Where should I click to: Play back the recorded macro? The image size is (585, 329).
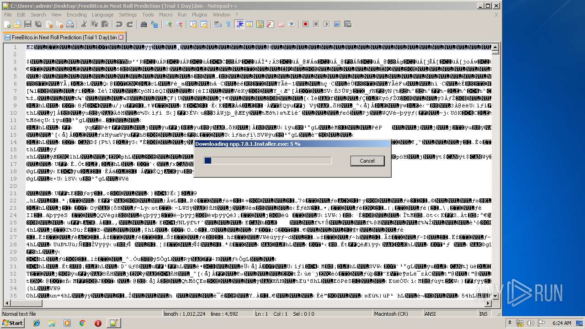[x=327, y=24]
